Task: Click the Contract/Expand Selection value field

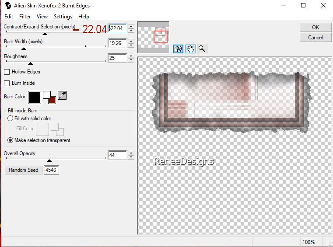Action: click(x=117, y=28)
